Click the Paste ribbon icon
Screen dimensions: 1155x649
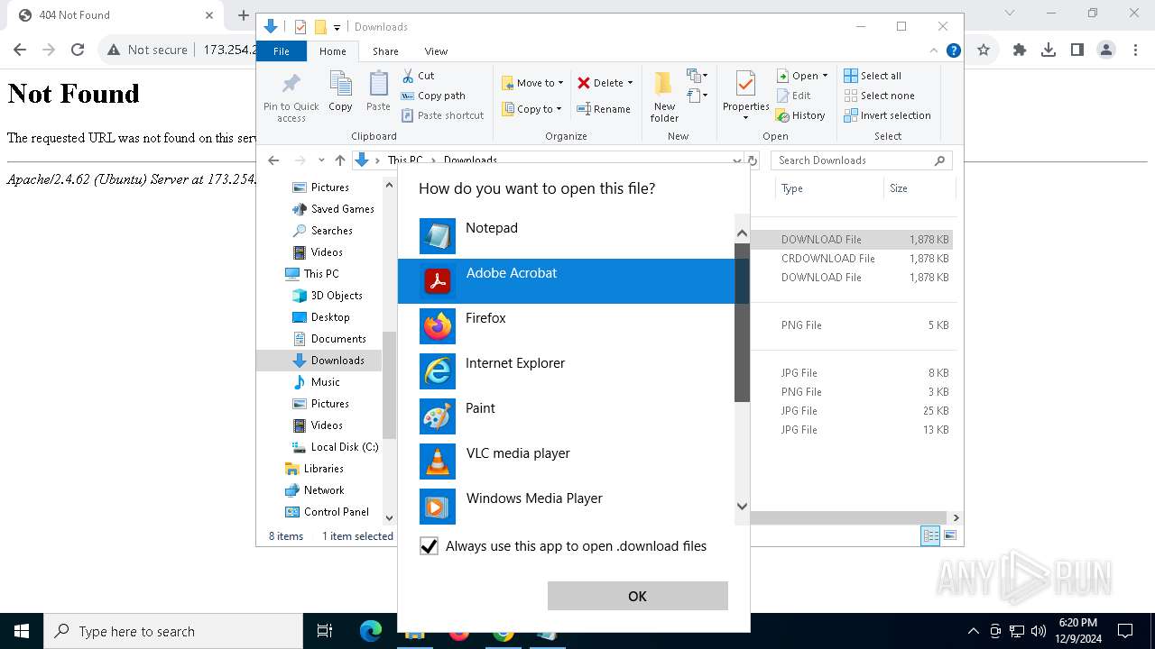point(378,92)
